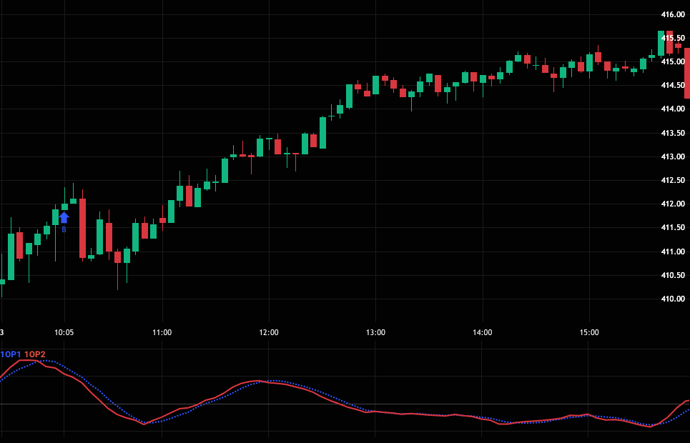Click the 412.00 price axis label

(x=673, y=204)
